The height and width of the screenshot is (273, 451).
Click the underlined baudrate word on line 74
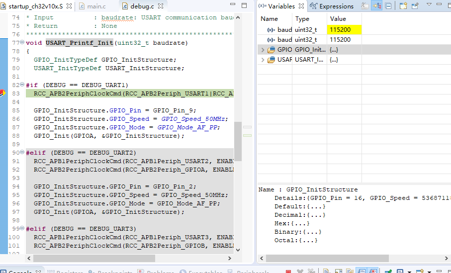pyautogui.click(x=117, y=17)
